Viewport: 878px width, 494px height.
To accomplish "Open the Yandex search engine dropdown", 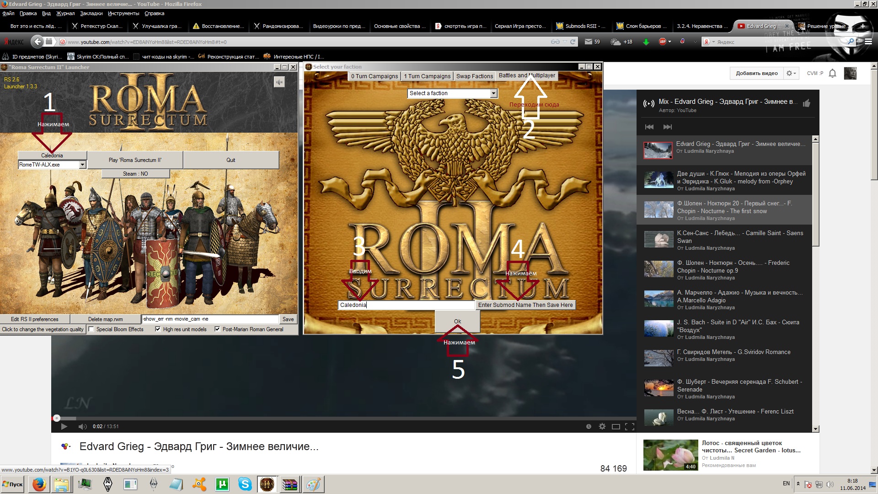I will (708, 42).
